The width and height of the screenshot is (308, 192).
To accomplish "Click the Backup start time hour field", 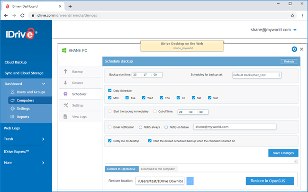I will (x=136, y=75).
